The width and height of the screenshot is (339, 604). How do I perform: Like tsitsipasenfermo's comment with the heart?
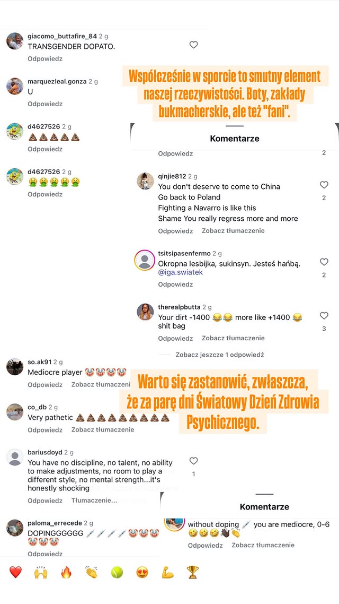tap(324, 262)
